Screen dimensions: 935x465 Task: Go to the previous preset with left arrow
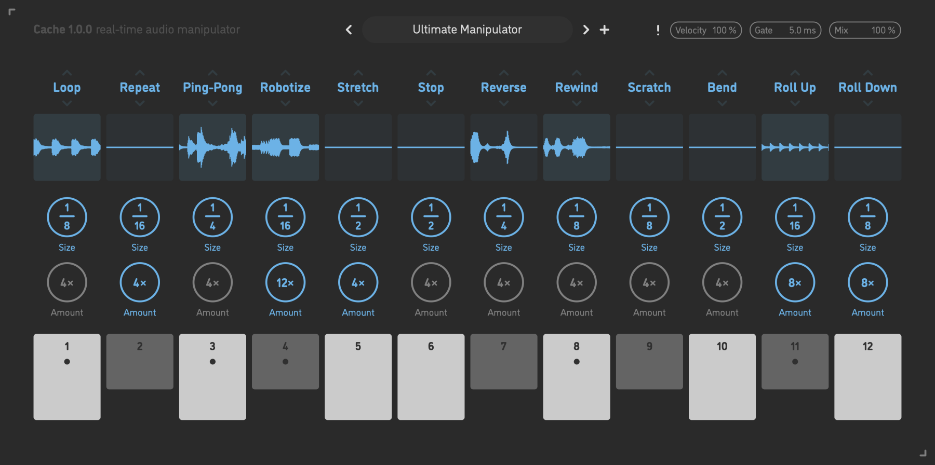coord(349,30)
